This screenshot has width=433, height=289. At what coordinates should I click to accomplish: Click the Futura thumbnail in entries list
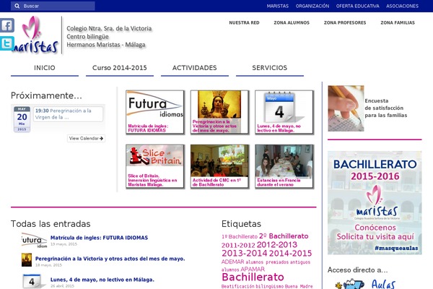coord(34,240)
